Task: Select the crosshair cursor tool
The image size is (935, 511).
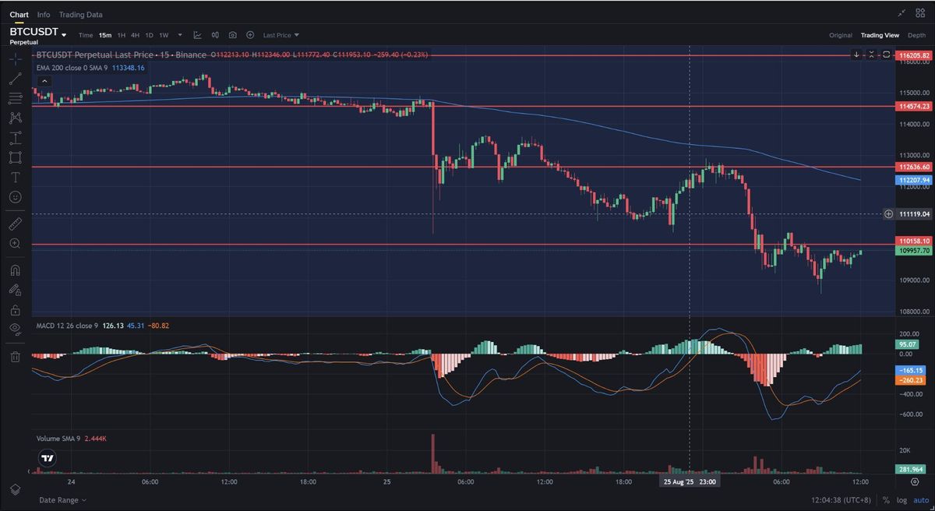Action: coord(15,58)
